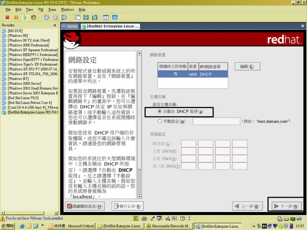
Task: Click the VMware Tools warning icon
Action: pos(3,219)
